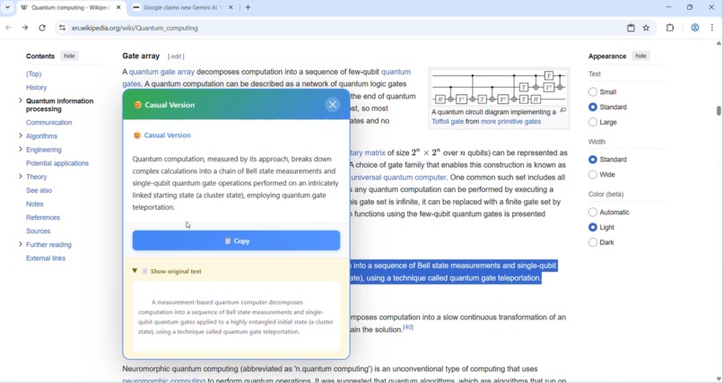Click the browser forward arrow
723x383 pixels.
[25, 28]
